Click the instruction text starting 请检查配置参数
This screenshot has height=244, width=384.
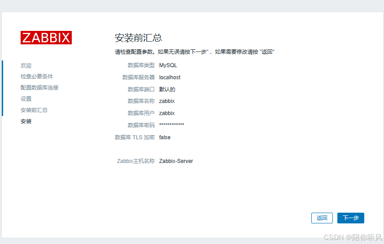pyautogui.click(x=194, y=52)
